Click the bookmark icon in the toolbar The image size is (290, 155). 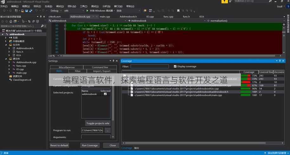[x=178, y=11]
